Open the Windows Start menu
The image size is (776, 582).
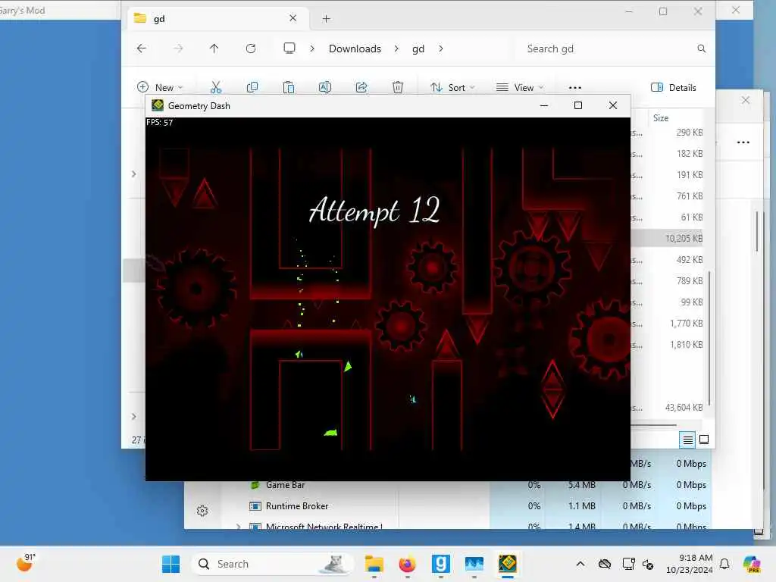coord(171,564)
